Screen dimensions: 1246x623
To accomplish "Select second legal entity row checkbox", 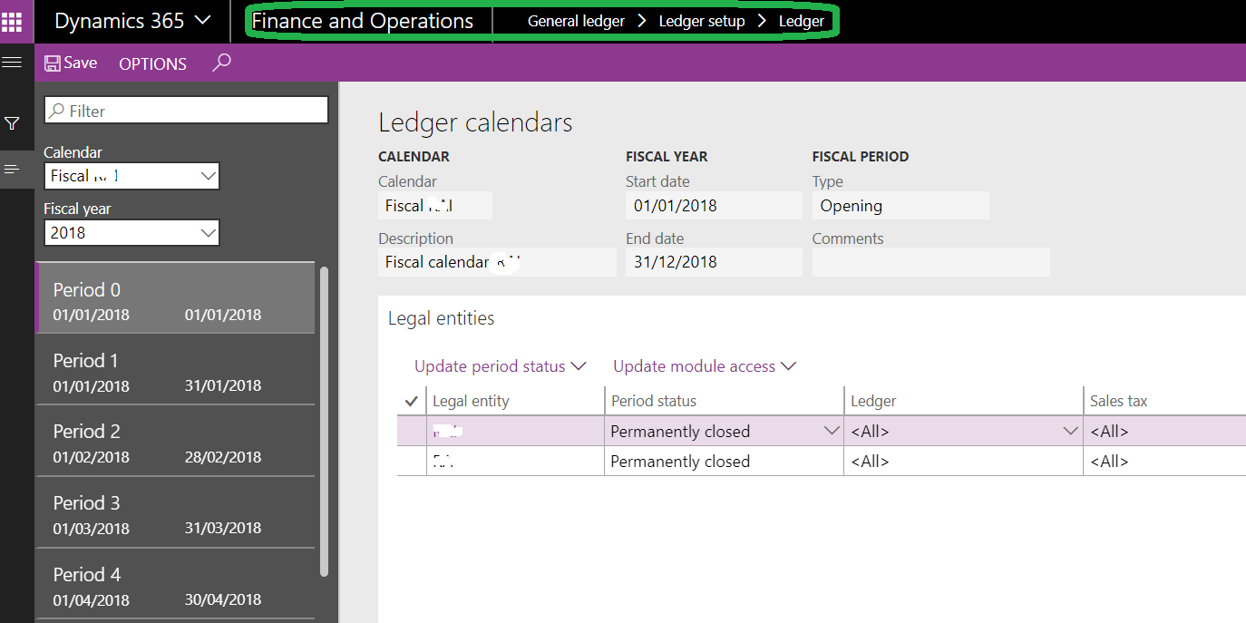I will click(x=411, y=461).
